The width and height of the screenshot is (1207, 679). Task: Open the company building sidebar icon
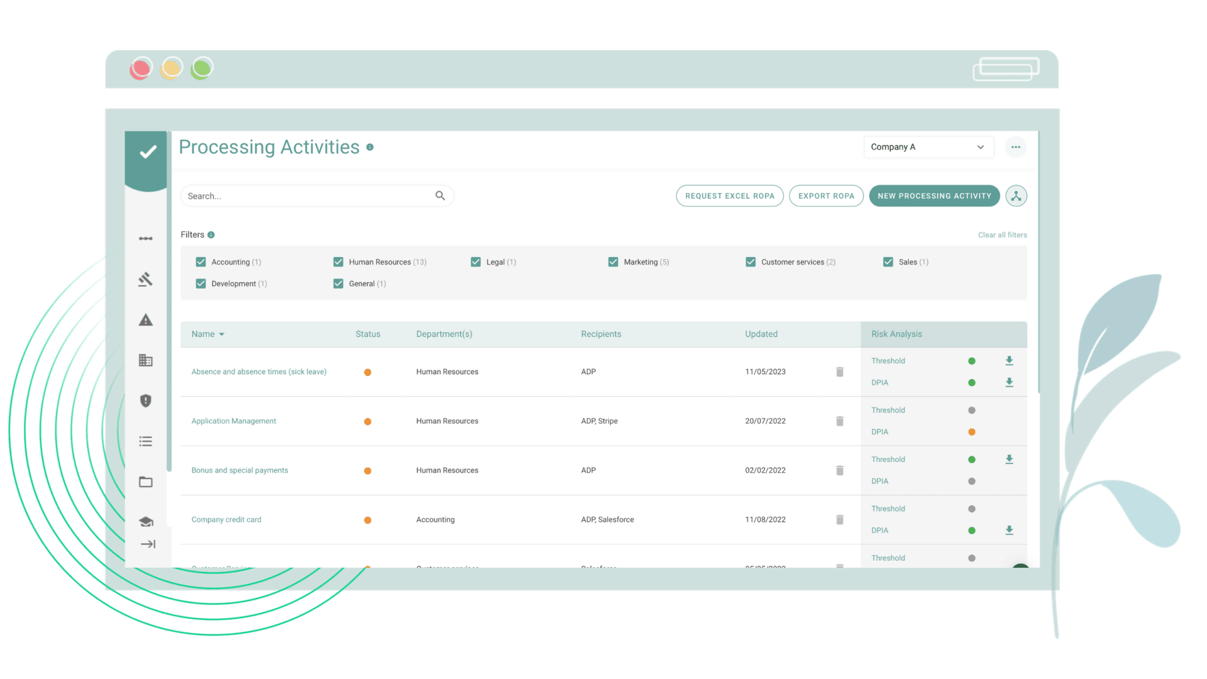coord(146,360)
